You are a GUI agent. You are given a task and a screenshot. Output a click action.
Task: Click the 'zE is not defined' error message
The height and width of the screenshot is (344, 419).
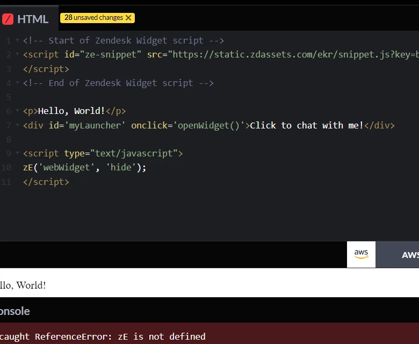tap(103, 336)
